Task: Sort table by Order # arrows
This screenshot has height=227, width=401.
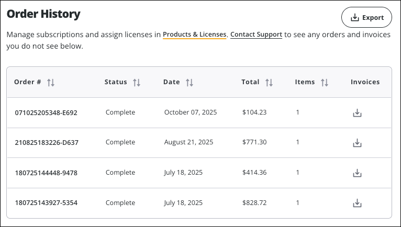Action: click(51, 82)
